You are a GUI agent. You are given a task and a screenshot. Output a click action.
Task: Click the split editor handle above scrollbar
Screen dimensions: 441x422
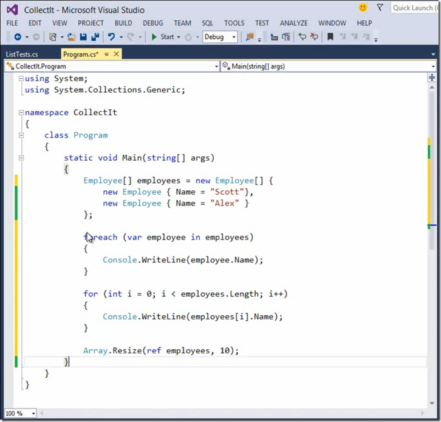click(432, 78)
